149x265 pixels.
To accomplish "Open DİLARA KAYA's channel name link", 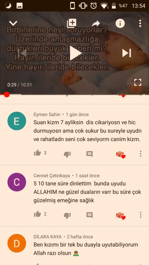I will pyautogui.click(x=48, y=237).
